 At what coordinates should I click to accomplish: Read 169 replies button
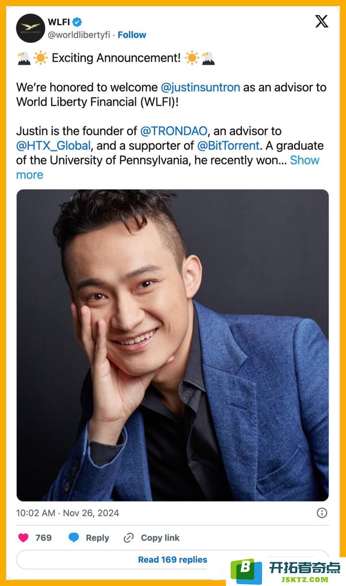(173, 560)
